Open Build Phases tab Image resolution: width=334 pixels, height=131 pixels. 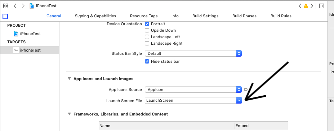(x=244, y=16)
